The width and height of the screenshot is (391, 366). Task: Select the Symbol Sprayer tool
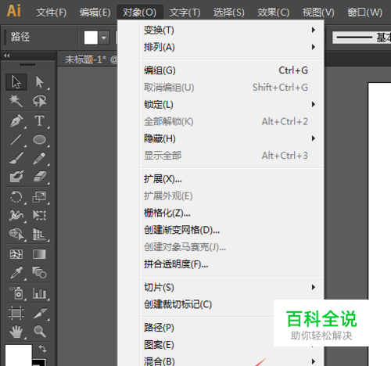pos(16,292)
